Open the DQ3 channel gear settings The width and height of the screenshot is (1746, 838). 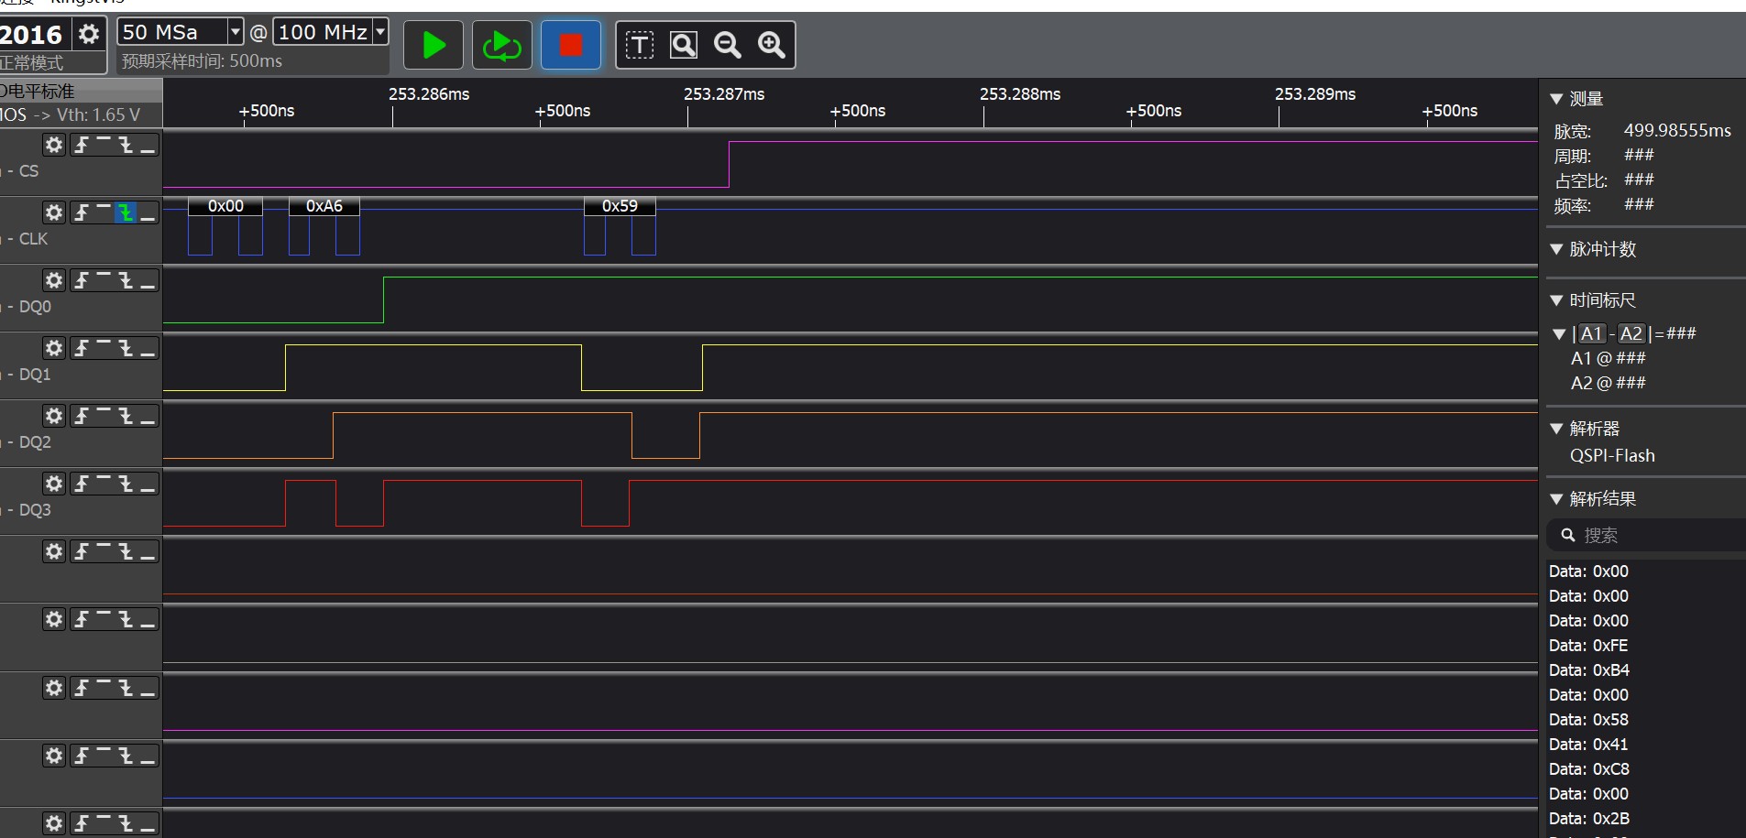(54, 484)
